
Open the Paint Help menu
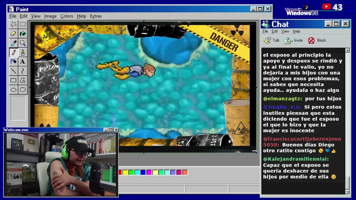pyautogui.click(x=81, y=16)
